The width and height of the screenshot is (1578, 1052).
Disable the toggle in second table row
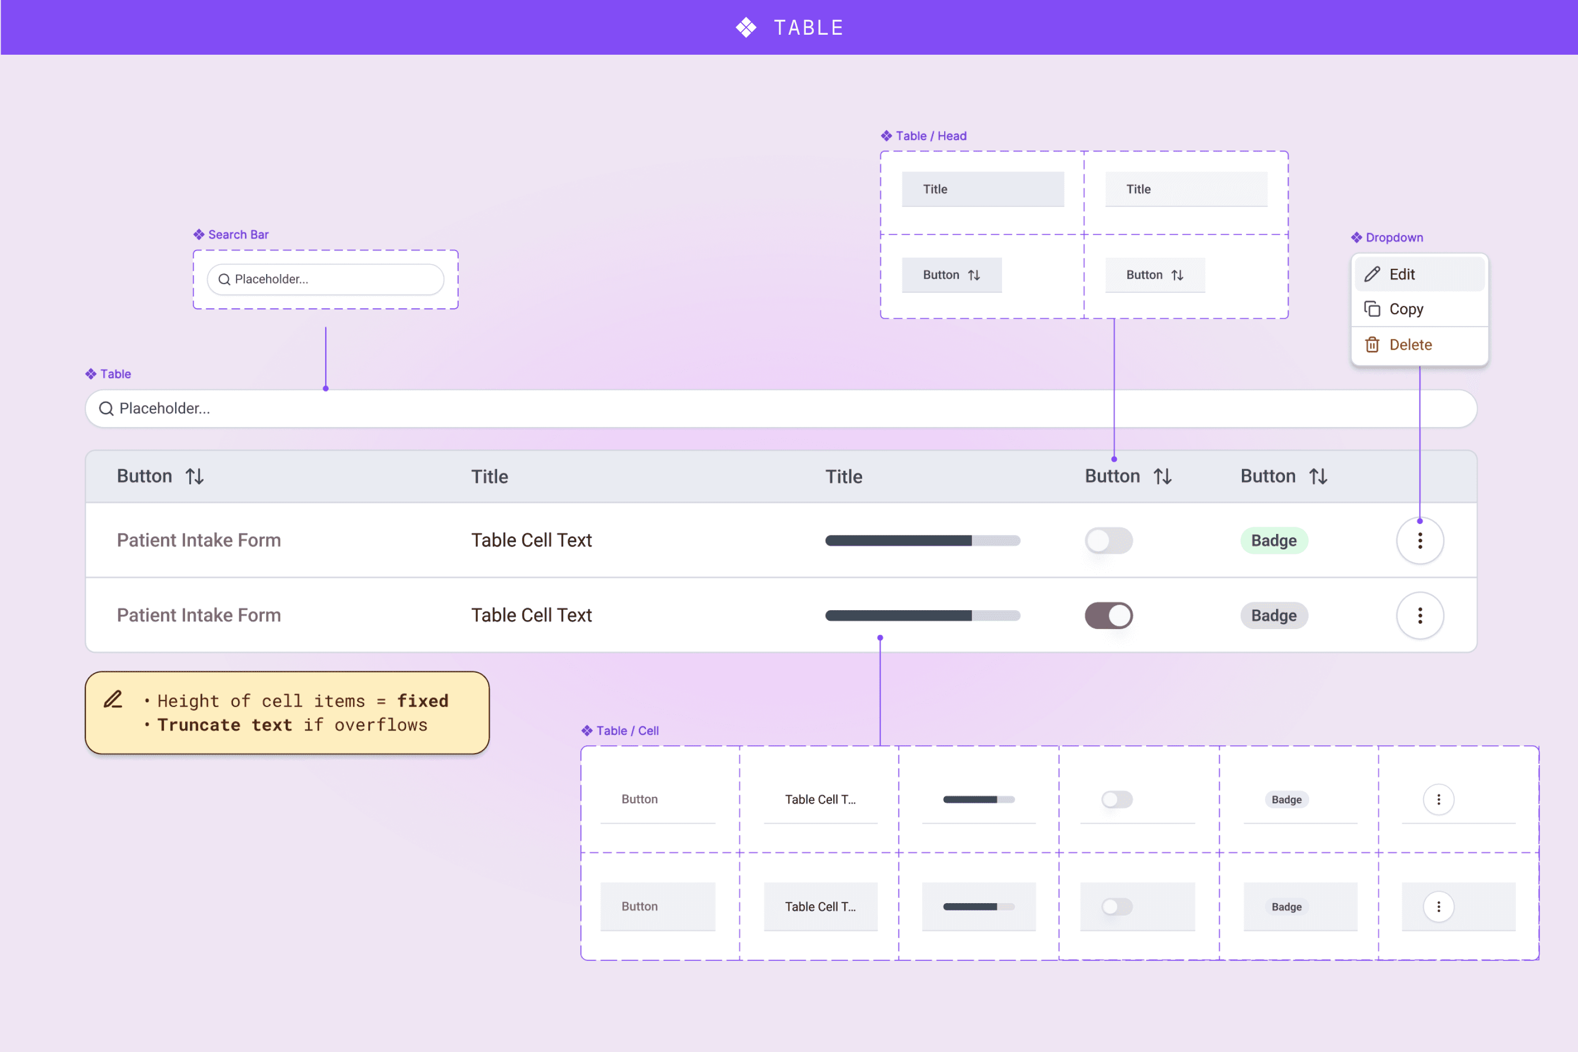click(1108, 615)
